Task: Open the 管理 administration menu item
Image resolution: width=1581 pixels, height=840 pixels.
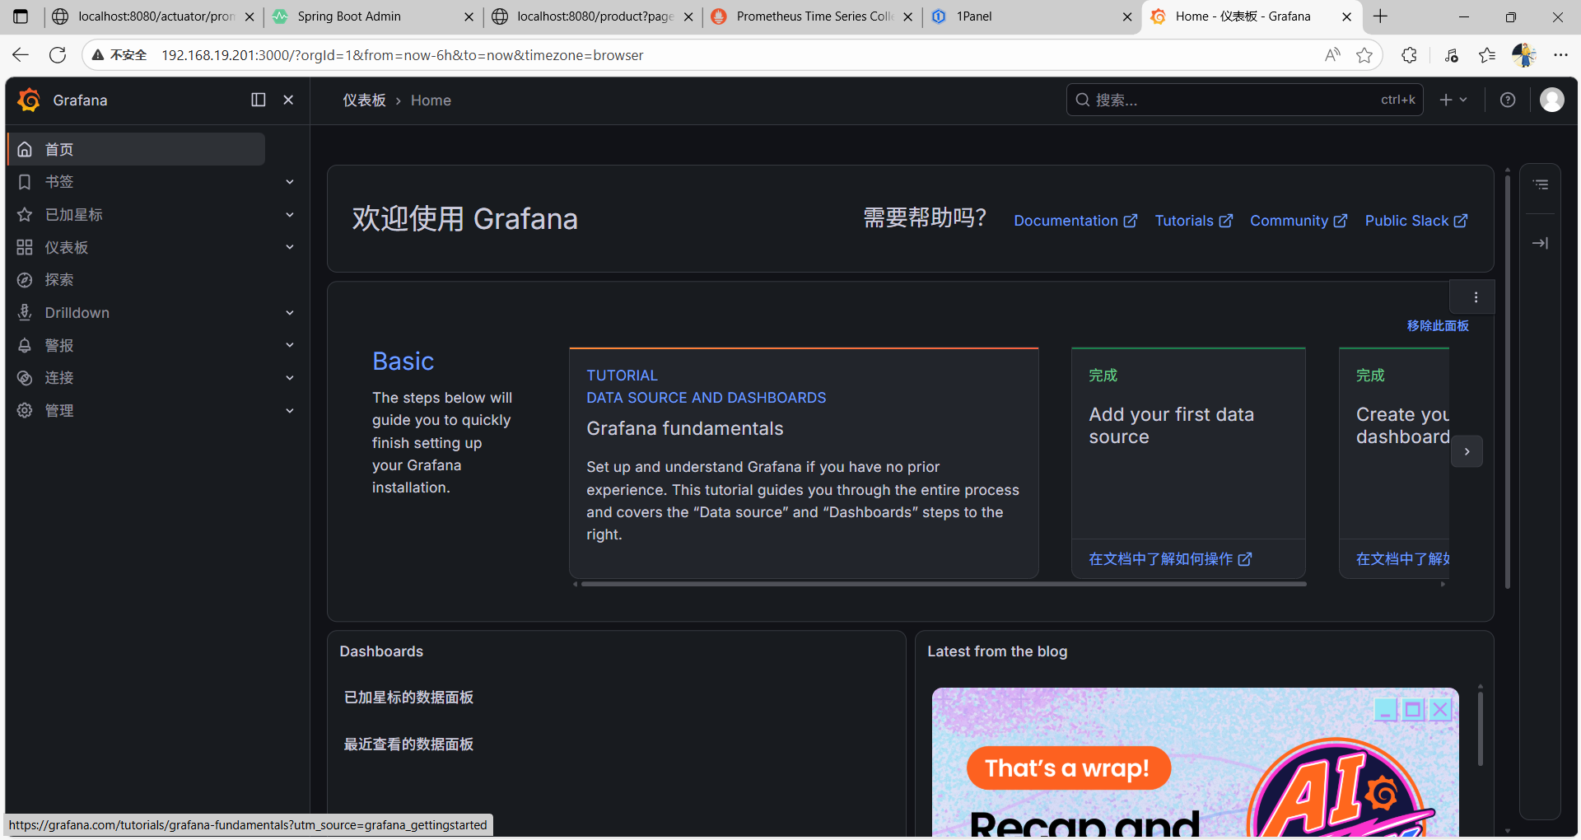Action: (x=59, y=410)
